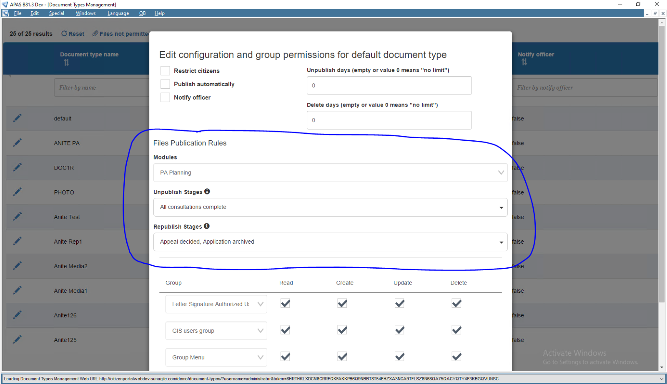This screenshot has width=667, height=384.
Task: Open the Edit menu
Action: [x=35, y=13]
